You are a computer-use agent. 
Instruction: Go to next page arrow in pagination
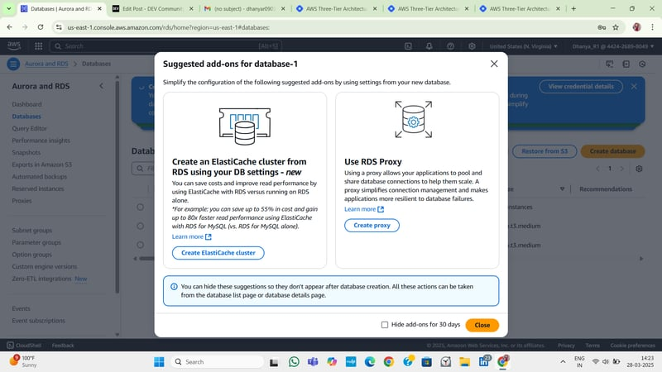tap(621, 169)
